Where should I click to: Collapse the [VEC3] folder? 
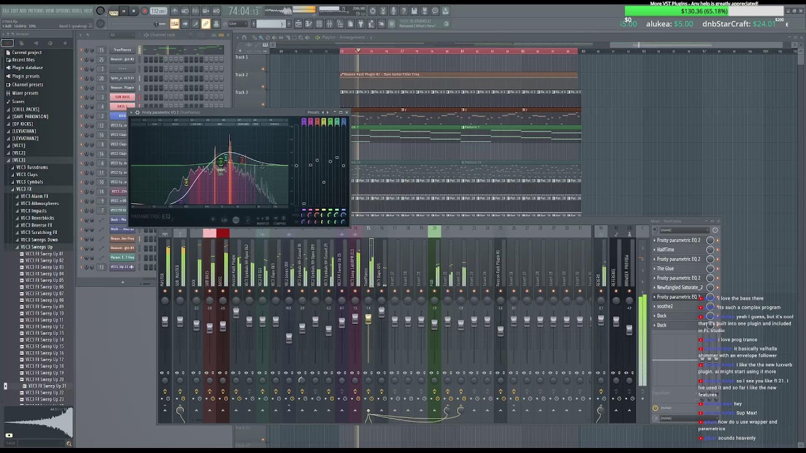(x=18, y=160)
